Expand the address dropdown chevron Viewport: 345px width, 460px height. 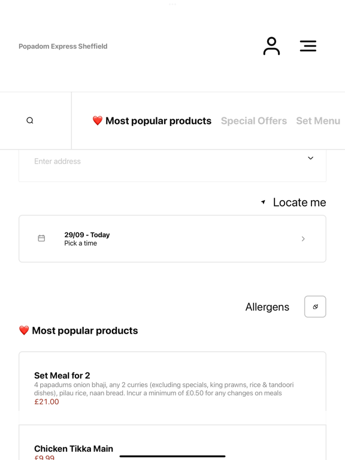[310, 158]
